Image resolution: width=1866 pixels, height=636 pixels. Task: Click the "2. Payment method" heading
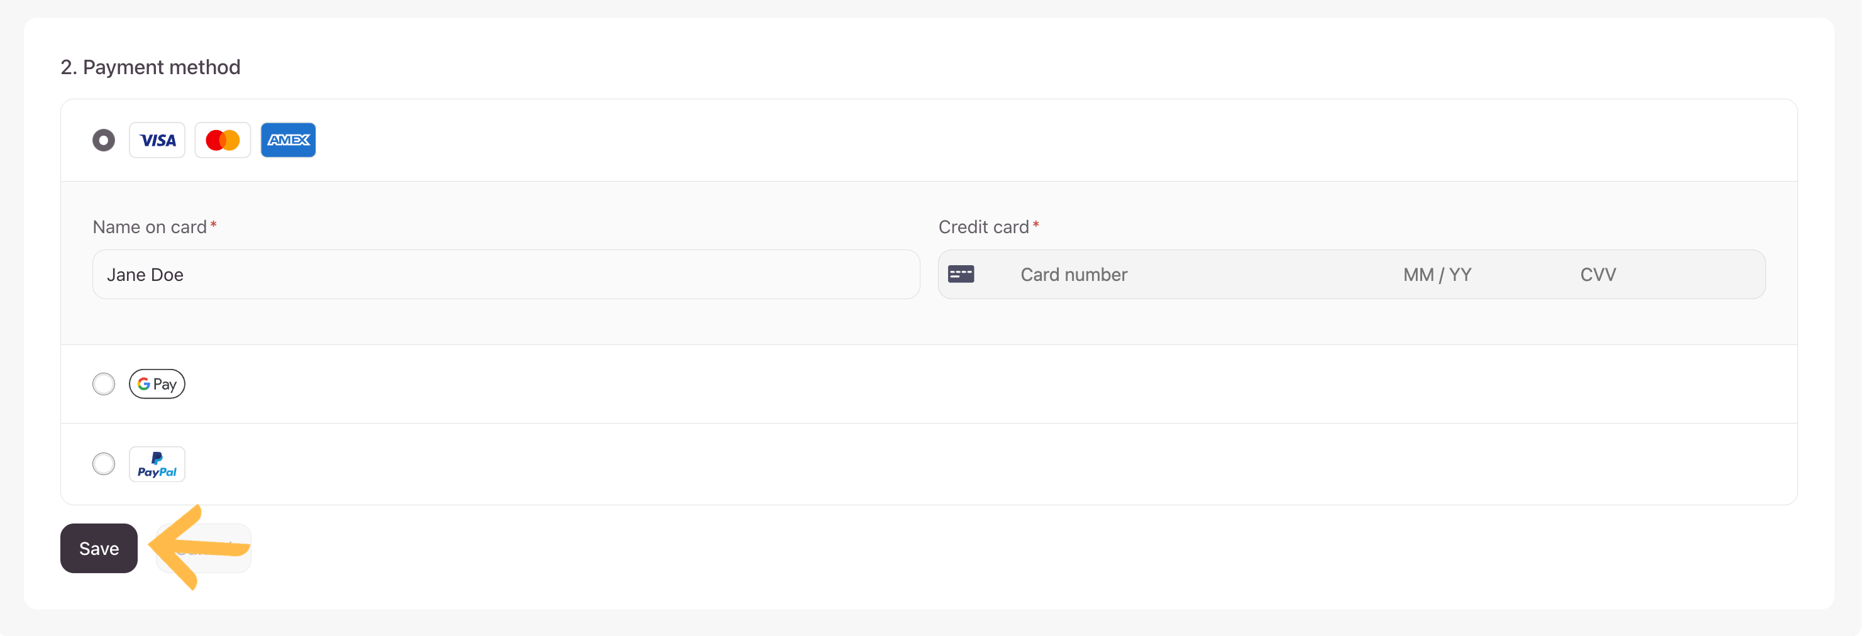[x=151, y=67]
